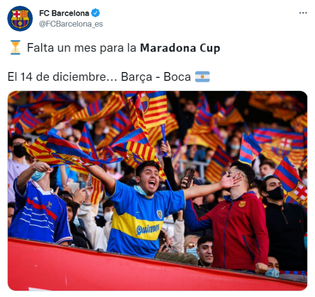Click the Adidas logo on the France jersey
This screenshot has height=297, width=315.
(36, 199)
